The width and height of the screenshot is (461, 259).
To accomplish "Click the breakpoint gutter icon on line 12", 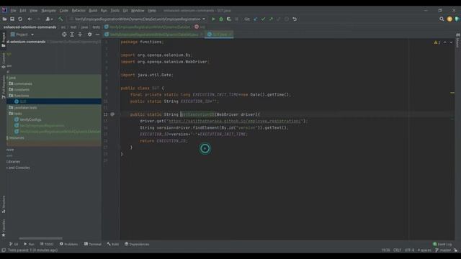I will pyautogui.click(x=112, y=114).
